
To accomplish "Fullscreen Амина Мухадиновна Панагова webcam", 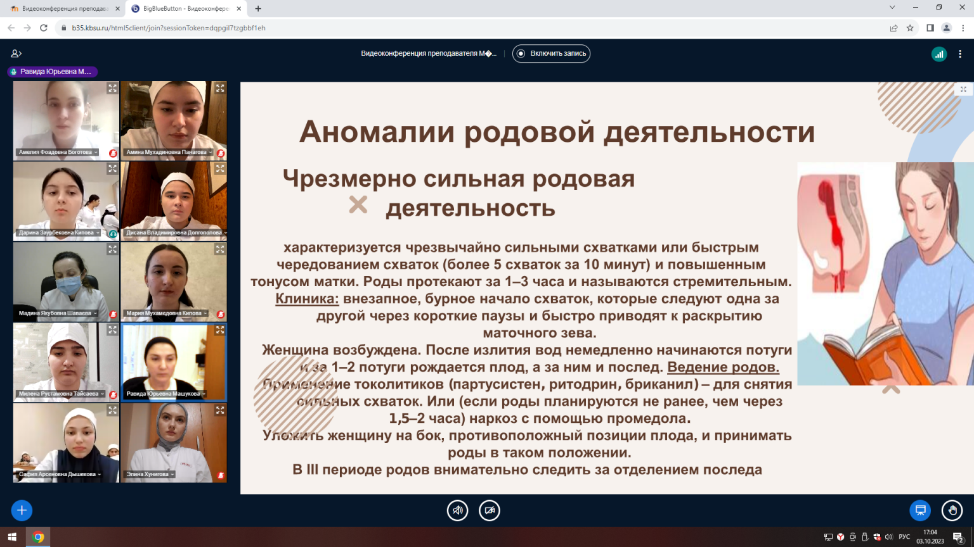I will 220,89.
